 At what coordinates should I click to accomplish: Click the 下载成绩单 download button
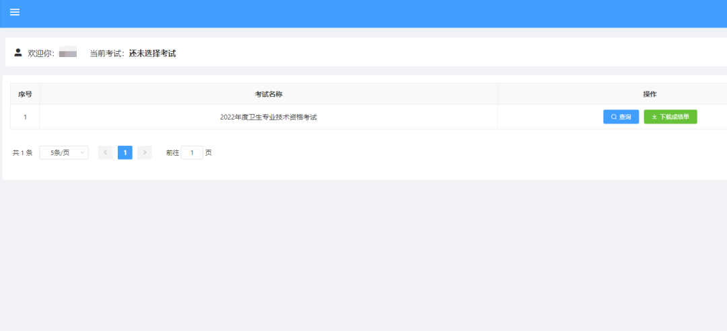coord(670,117)
